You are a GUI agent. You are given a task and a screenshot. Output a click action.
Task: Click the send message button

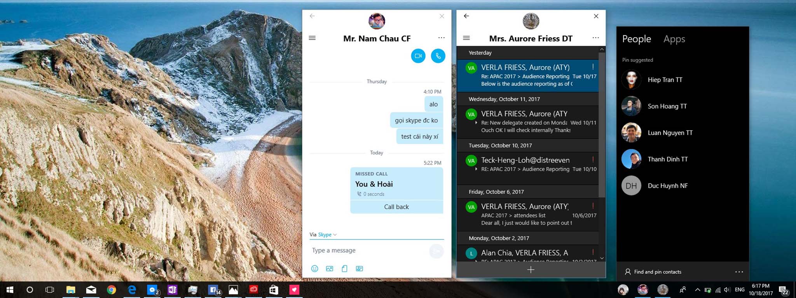pos(436,251)
